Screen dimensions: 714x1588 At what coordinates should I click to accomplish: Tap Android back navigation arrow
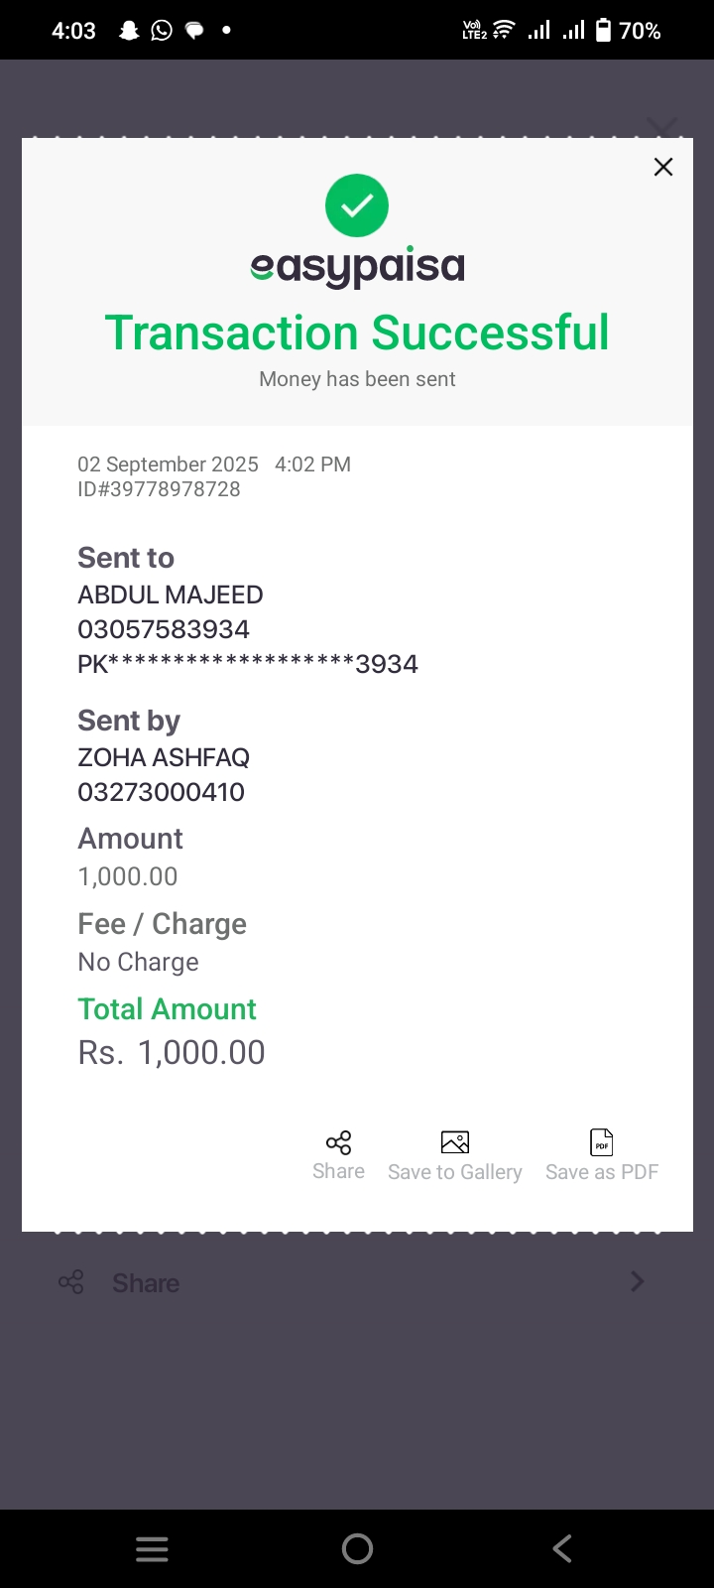[x=562, y=1549]
